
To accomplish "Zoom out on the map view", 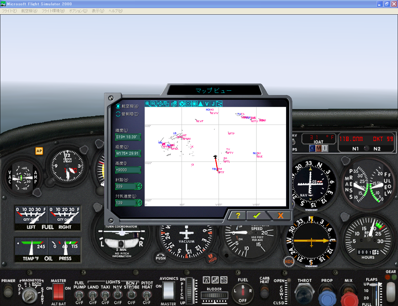I will click(154, 104).
